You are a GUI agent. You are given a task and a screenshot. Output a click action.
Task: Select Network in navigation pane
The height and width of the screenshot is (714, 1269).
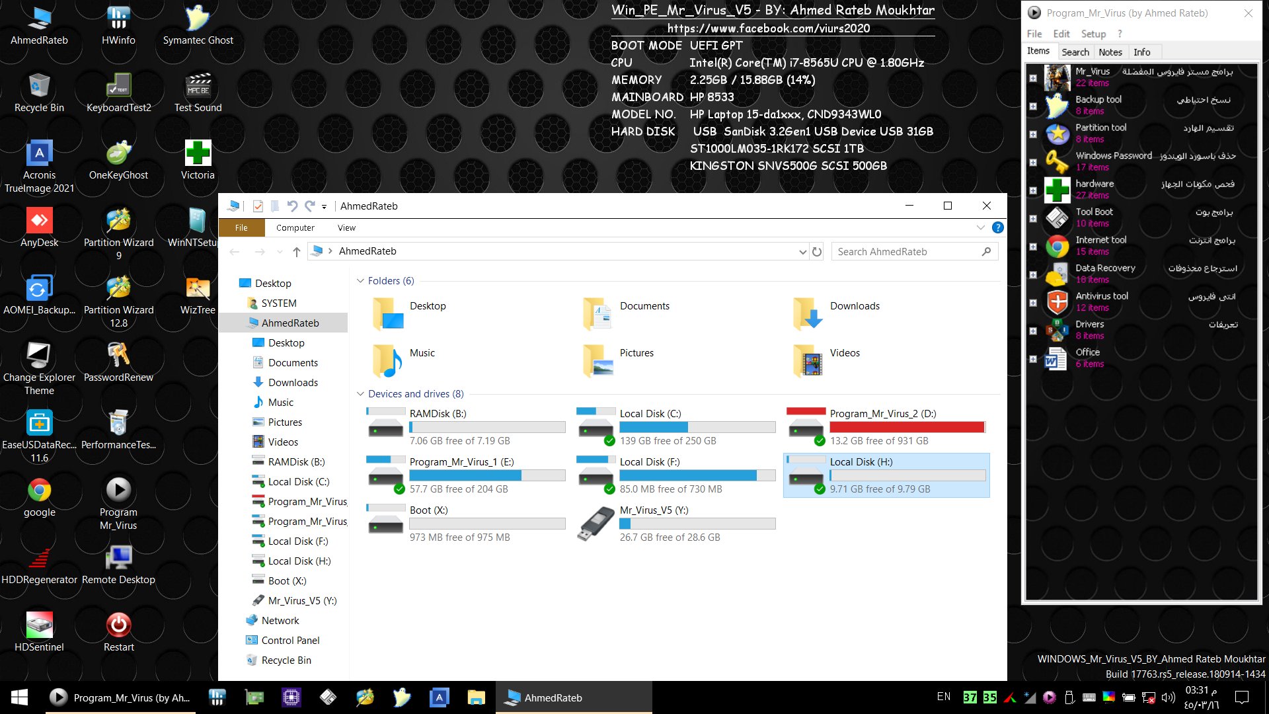point(280,620)
